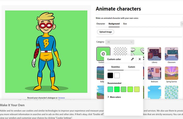
Task: Select the black color swatch
Action: coord(110,76)
